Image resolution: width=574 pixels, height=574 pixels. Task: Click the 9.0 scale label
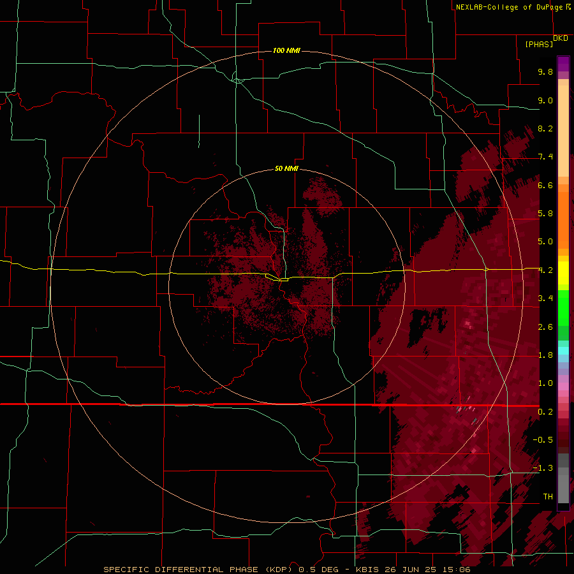pos(545,100)
